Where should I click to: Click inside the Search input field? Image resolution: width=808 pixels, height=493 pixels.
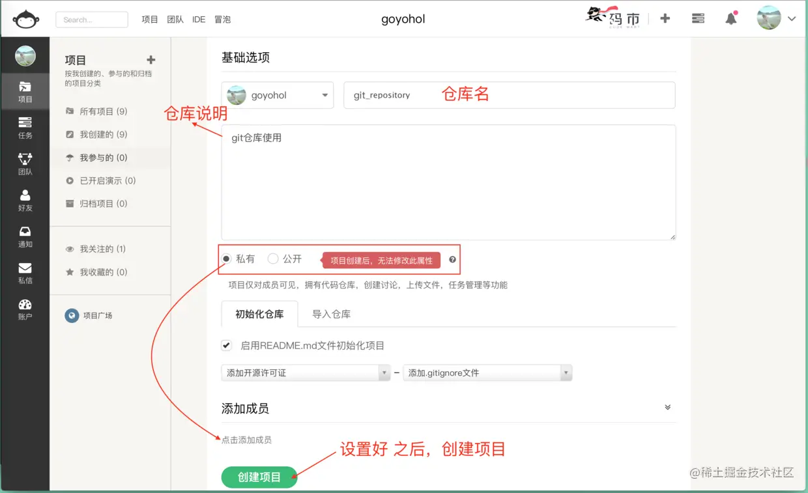click(91, 19)
